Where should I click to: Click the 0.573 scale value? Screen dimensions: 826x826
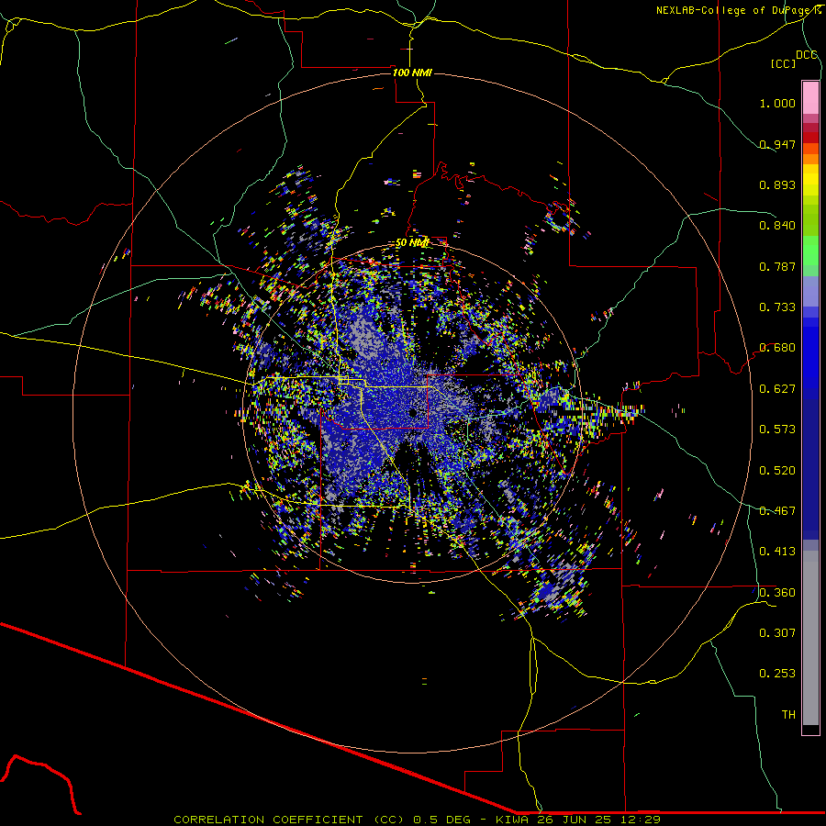(777, 430)
